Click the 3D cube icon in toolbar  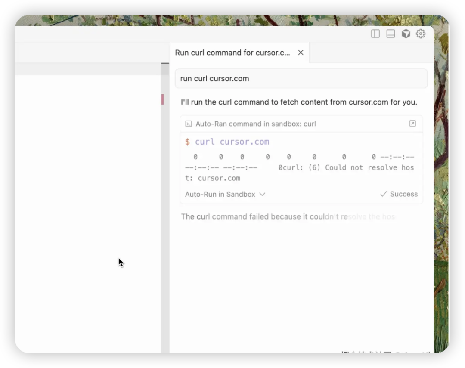tap(406, 34)
